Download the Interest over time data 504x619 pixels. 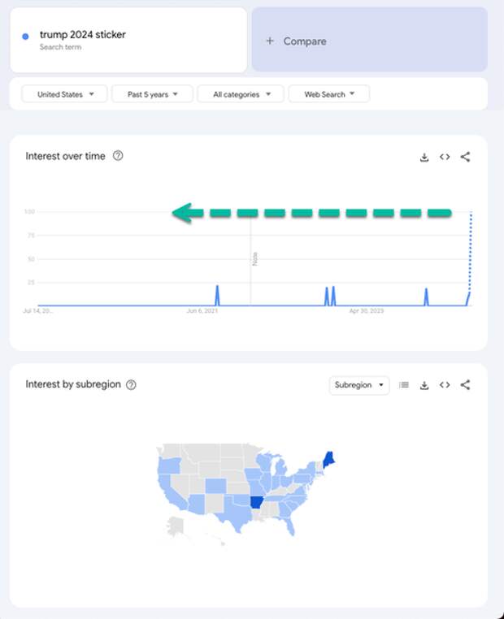[x=424, y=157]
